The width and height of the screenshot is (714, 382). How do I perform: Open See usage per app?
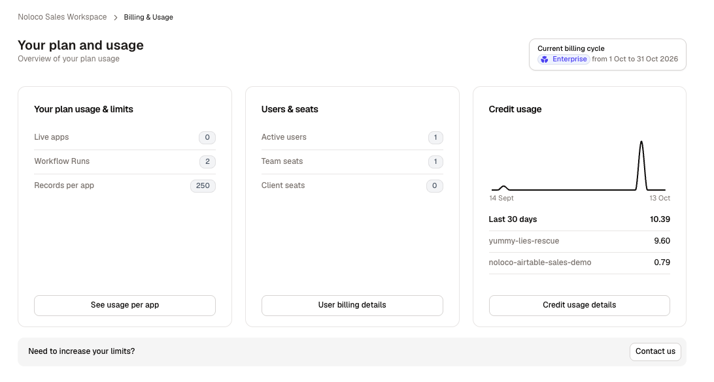click(x=125, y=305)
